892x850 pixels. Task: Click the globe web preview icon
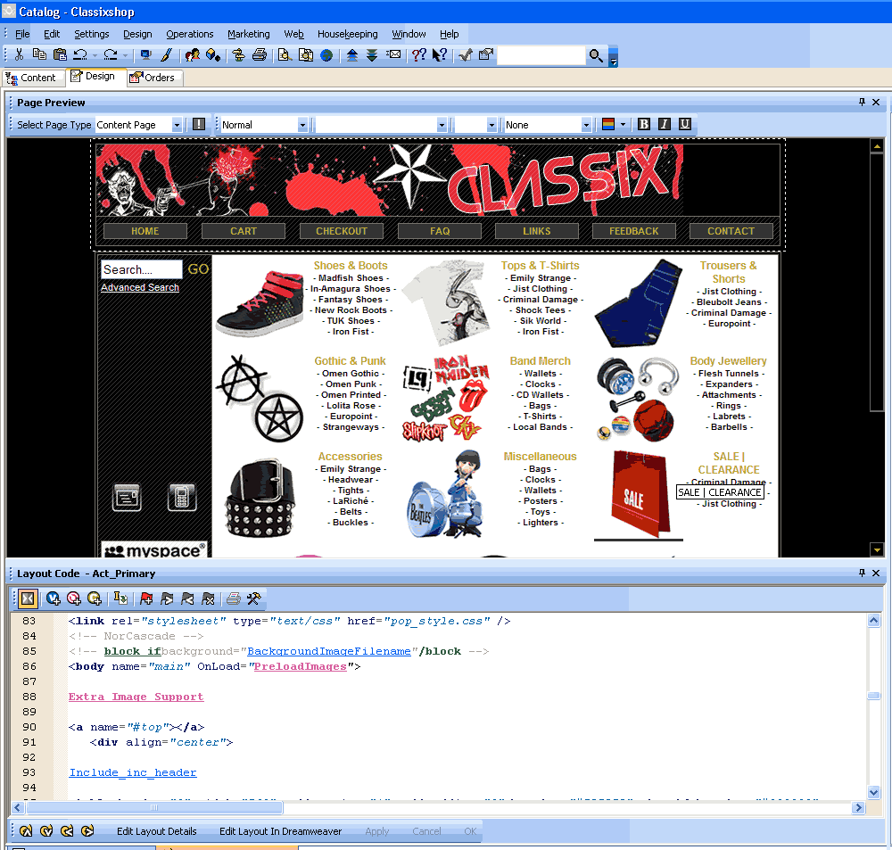[327, 55]
